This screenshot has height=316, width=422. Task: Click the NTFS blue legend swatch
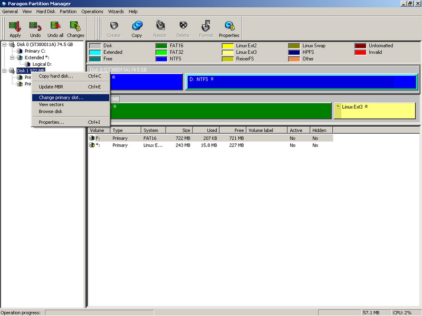(x=161, y=59)
